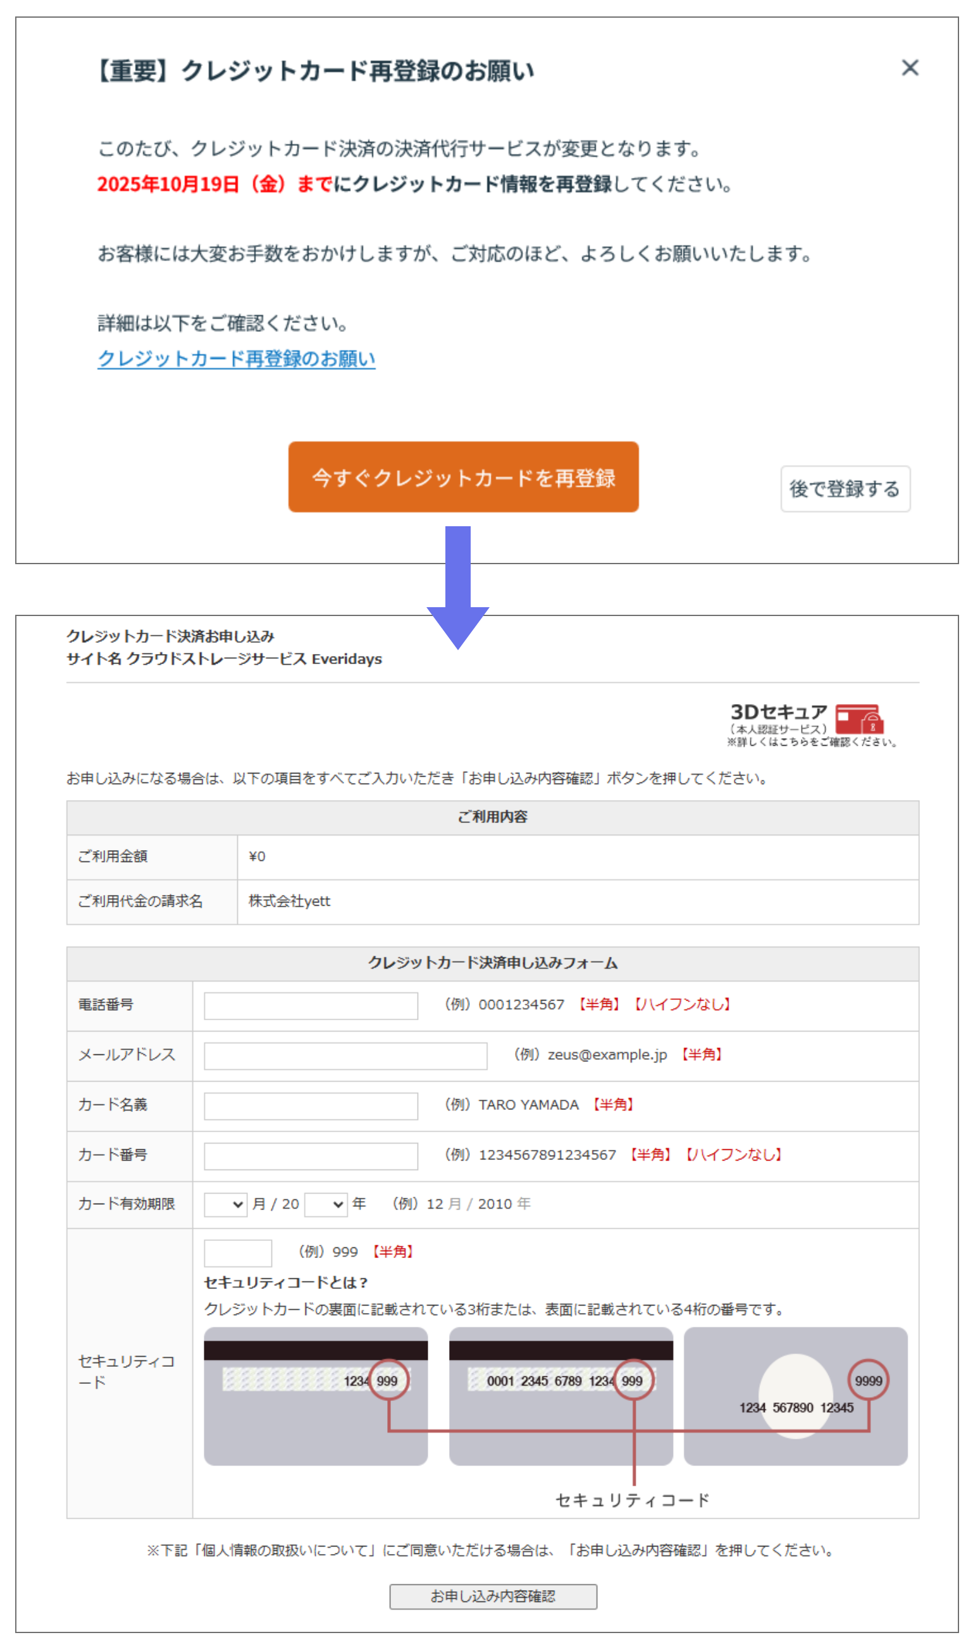Click the orange re-register credit card now button
973x1647 pixels.
[463, 476]
